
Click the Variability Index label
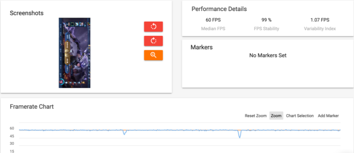(320, 29)
